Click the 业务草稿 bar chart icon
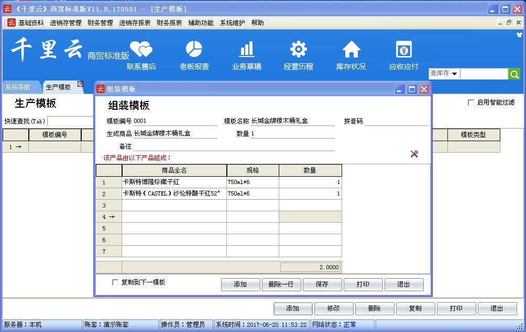 pos(246,50)
